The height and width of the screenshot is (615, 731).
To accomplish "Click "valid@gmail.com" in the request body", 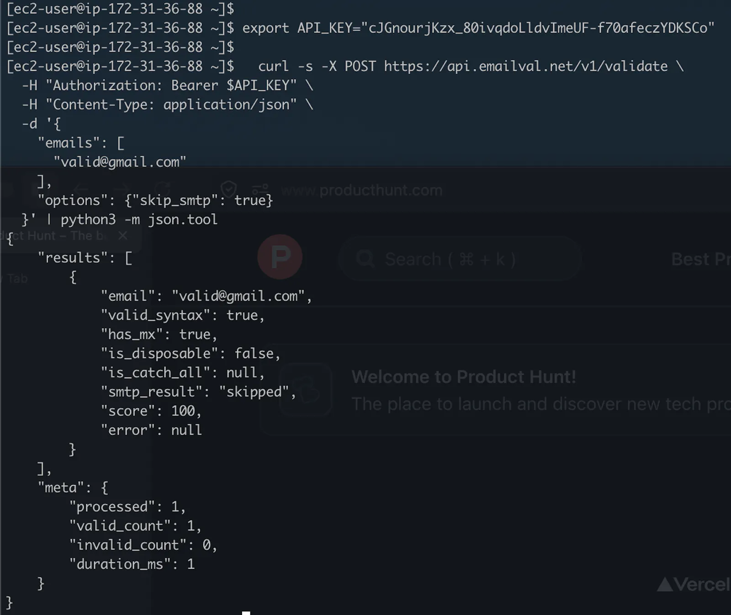I will coord(120,162).
